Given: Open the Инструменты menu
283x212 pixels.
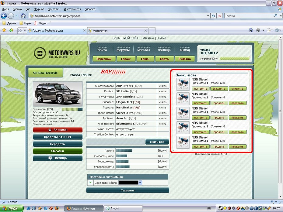Looking at the screenshot, I should coord(72,9).
